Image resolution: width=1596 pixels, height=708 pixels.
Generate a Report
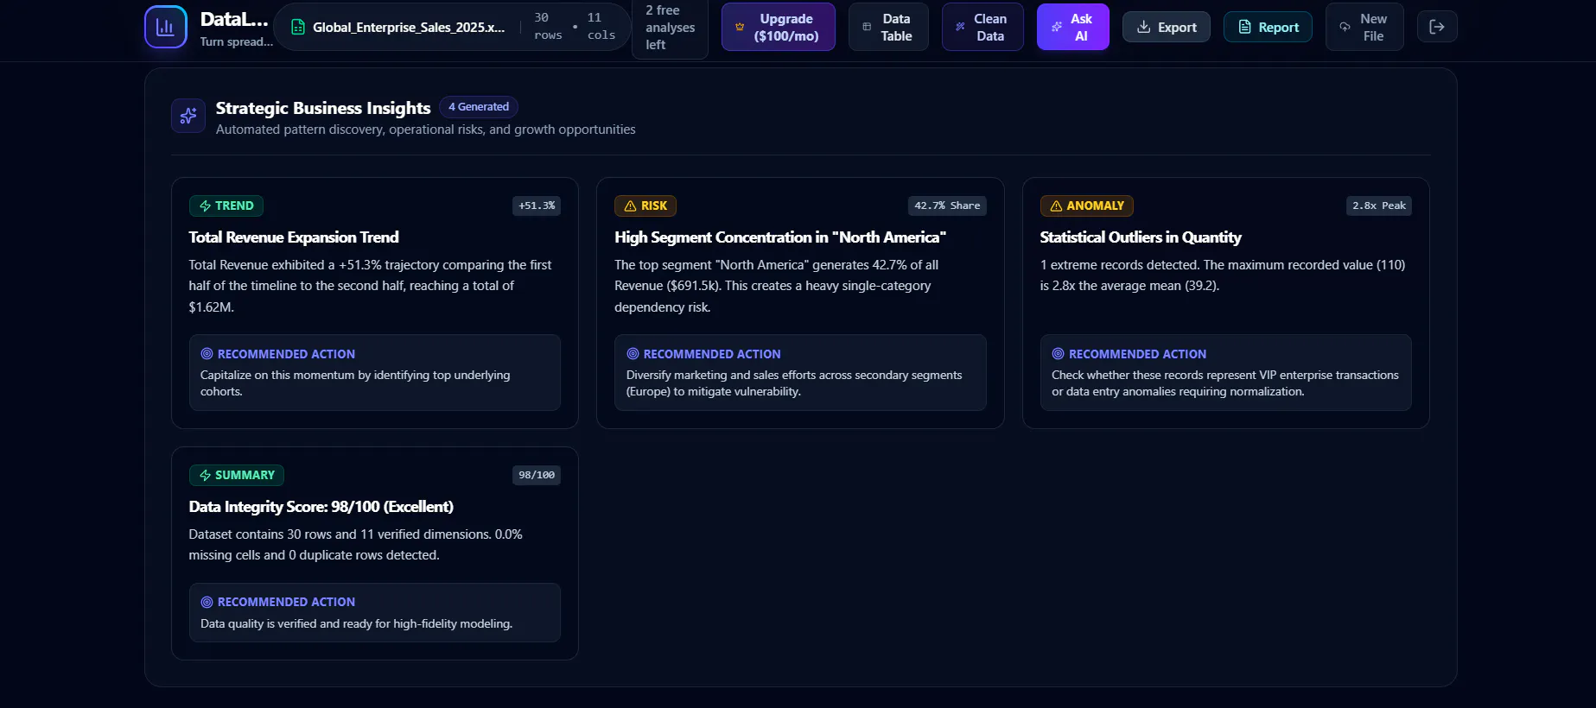(1268, 27)
